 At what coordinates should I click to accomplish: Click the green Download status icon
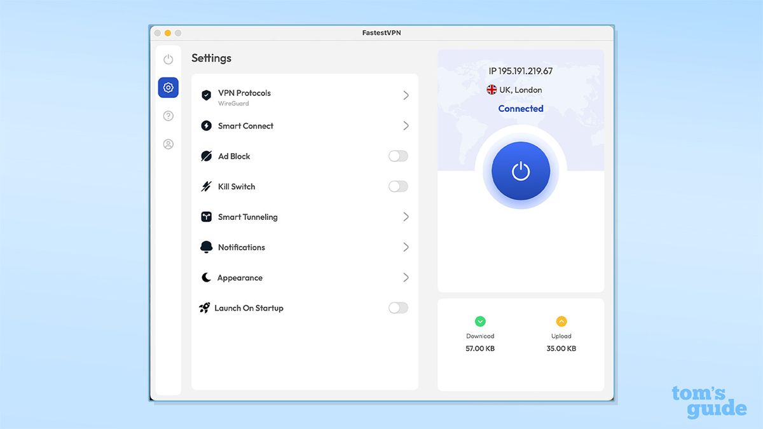[x=480, y=321]
